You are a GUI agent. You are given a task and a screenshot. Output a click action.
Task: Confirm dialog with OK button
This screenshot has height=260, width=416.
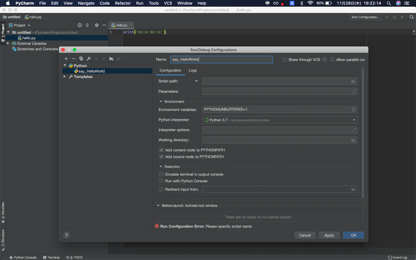pyautogui.click(x=354, y=235)
